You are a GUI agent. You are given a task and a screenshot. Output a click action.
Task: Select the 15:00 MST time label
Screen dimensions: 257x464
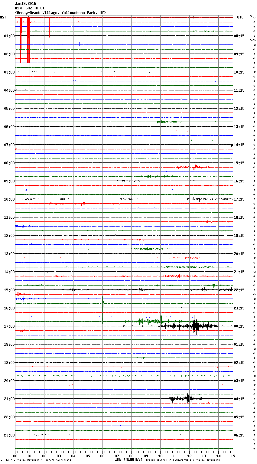coord(9,290)
